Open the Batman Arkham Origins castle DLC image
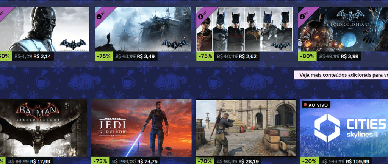This screenshot has width=388, height=164. point(143,29)
